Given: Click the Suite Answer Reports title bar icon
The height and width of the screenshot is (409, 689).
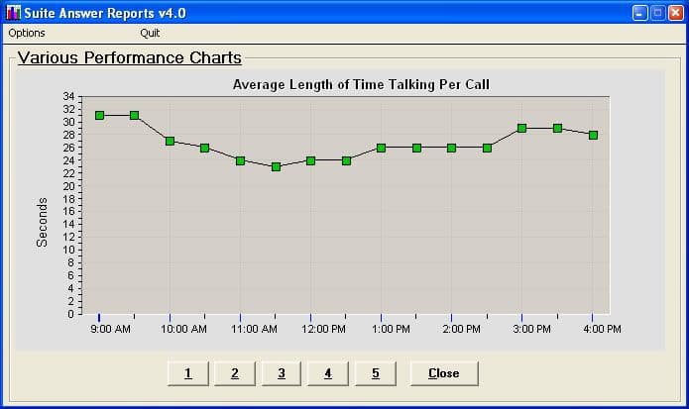Looking at the screenshot, I should pyautogui.click(x=13, y=13).
